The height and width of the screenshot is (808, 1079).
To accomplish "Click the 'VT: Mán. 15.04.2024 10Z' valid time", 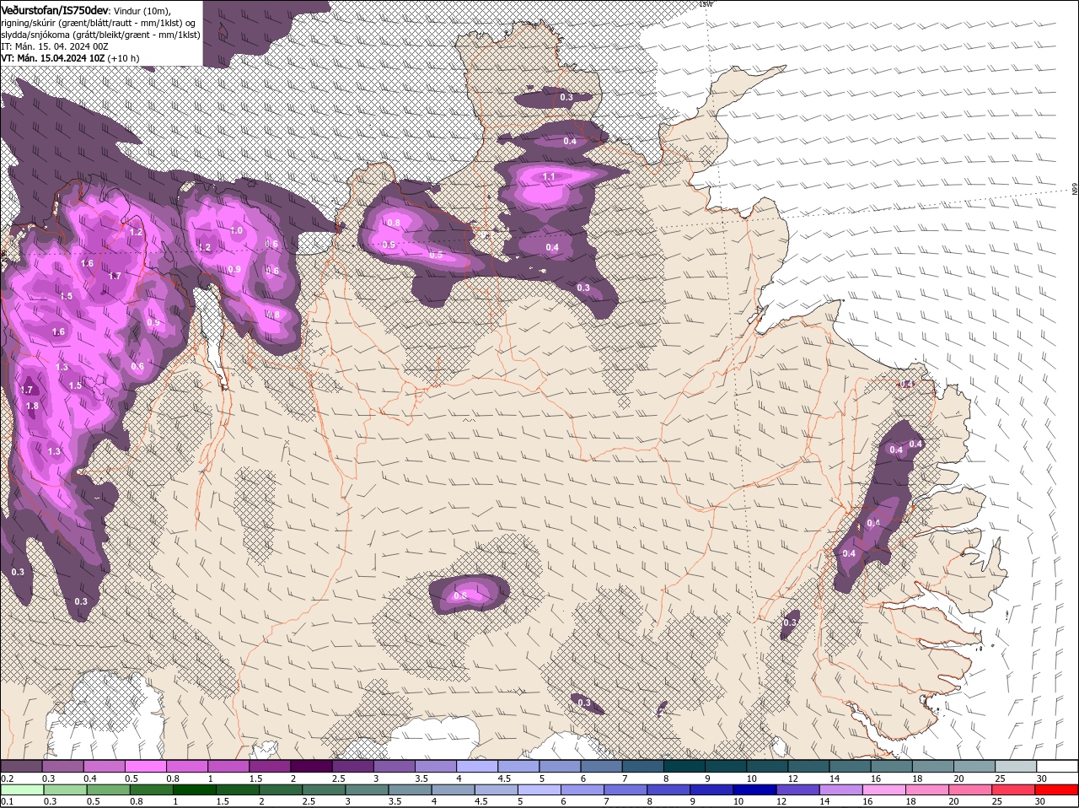I will coord(53,58).
